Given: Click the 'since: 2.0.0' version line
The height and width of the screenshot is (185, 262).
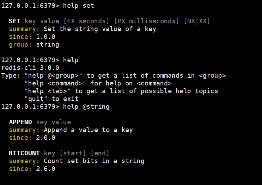Looking at the screenshot, I should point(32,138).
